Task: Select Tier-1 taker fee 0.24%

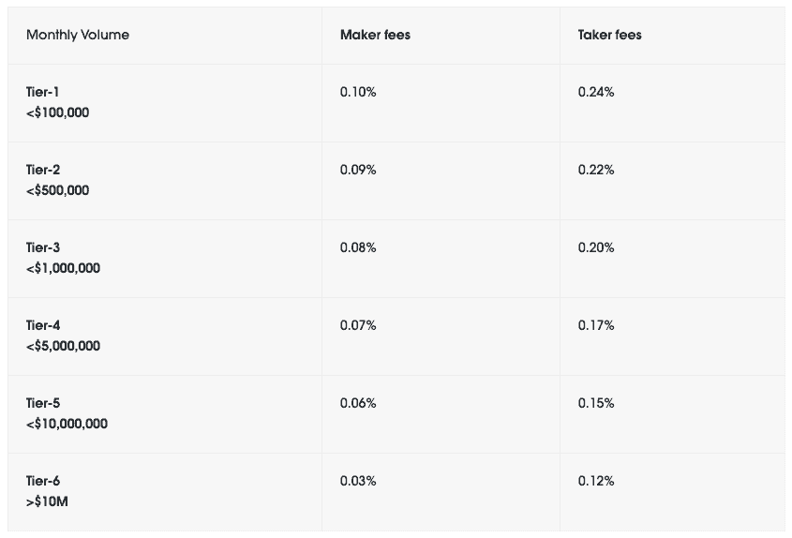Action: (x=596, y=92)
